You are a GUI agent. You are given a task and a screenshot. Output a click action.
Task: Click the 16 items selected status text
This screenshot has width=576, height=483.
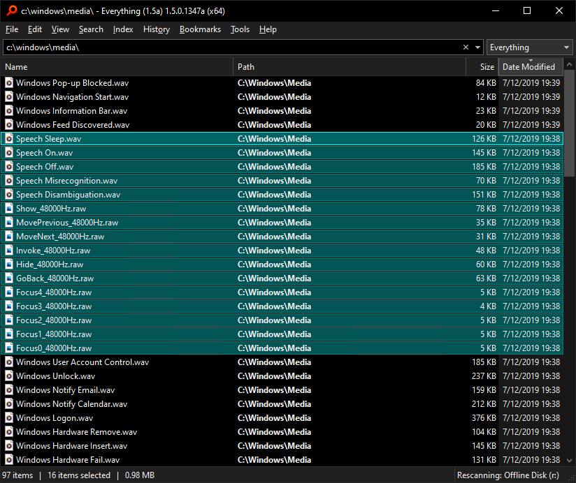(79, 475)
